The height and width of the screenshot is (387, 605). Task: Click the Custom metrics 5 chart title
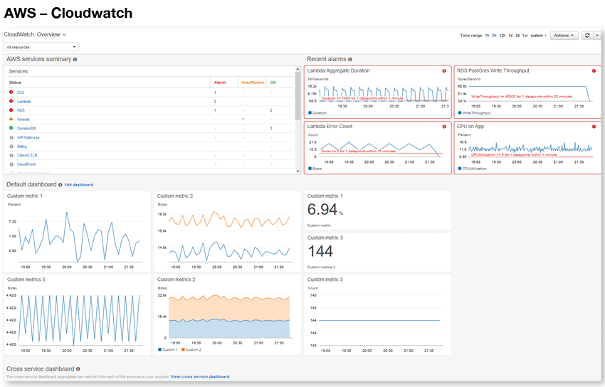tap(26, 280)
